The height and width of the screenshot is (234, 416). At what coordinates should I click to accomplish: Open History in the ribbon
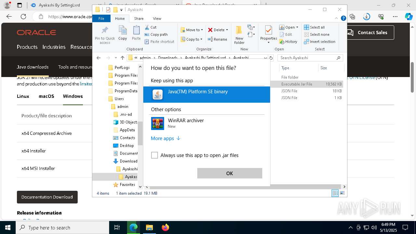[288, 42]
